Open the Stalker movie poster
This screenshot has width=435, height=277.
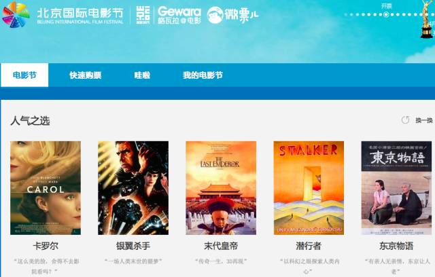coord(309,188)
